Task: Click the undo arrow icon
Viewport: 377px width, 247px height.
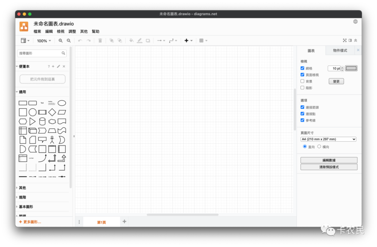Action: (x=80, y=41)
